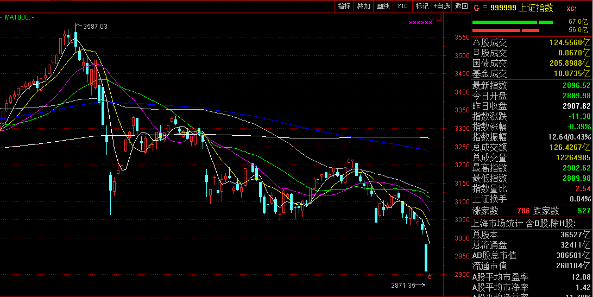Click the 总流通盘 value 32411亿
The height and width of the screenshot is (297, 593).
click(x=575, y=245)
